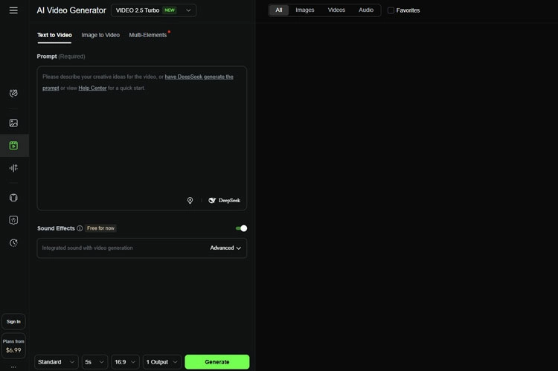558x371 pixels.
Task: Open the Help Center link
Action: [92, 88]
